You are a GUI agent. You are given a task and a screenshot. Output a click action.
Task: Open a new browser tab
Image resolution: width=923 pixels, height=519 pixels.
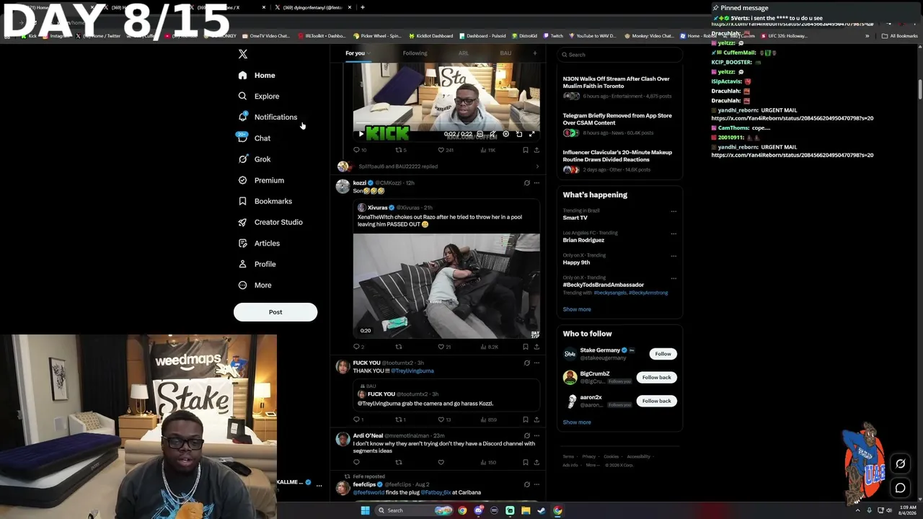pyautogui.click(x=363, y=7)
